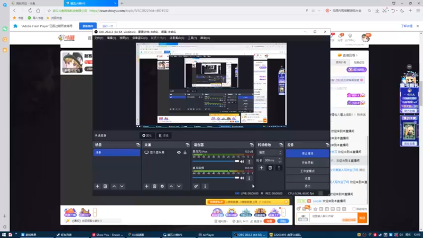Move the source down in sources panel

point(179,186)
